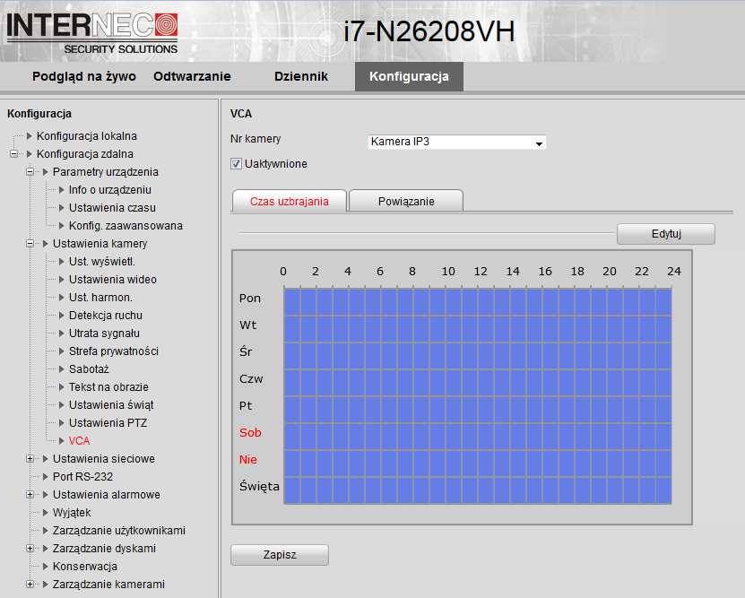
Task: Click the Nie day label
Action: point(248,459)
